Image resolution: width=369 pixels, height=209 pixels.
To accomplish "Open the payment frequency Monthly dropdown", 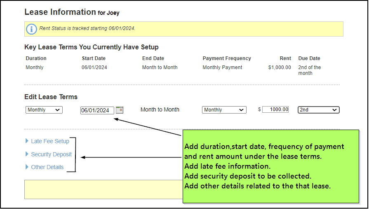I will click(x=224, y=110).
